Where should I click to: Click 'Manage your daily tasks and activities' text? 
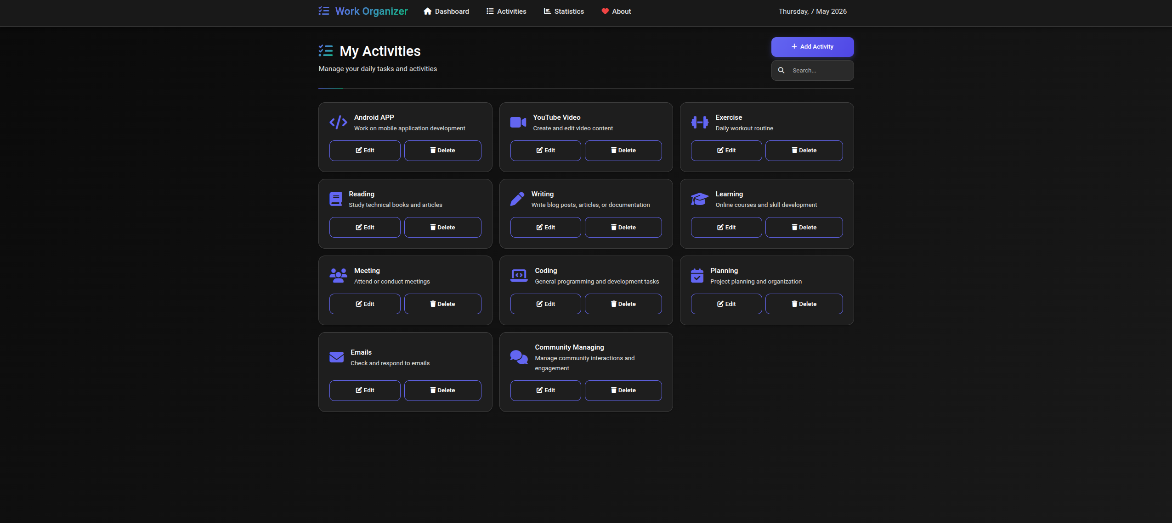378,69
